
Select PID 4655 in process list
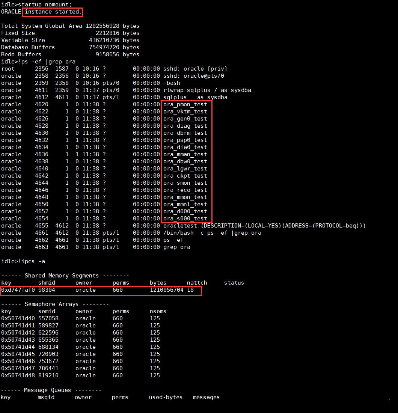point(42,226)
